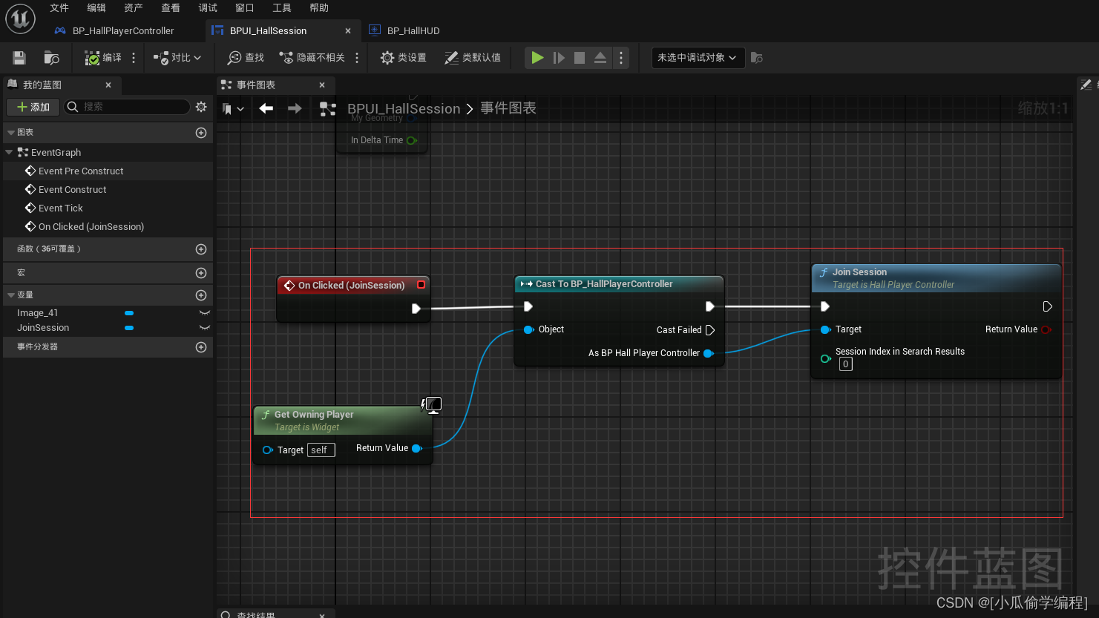Close the 事件图表 graph tab
Viewport: 1099px width, 618px height.
(322, 85)
